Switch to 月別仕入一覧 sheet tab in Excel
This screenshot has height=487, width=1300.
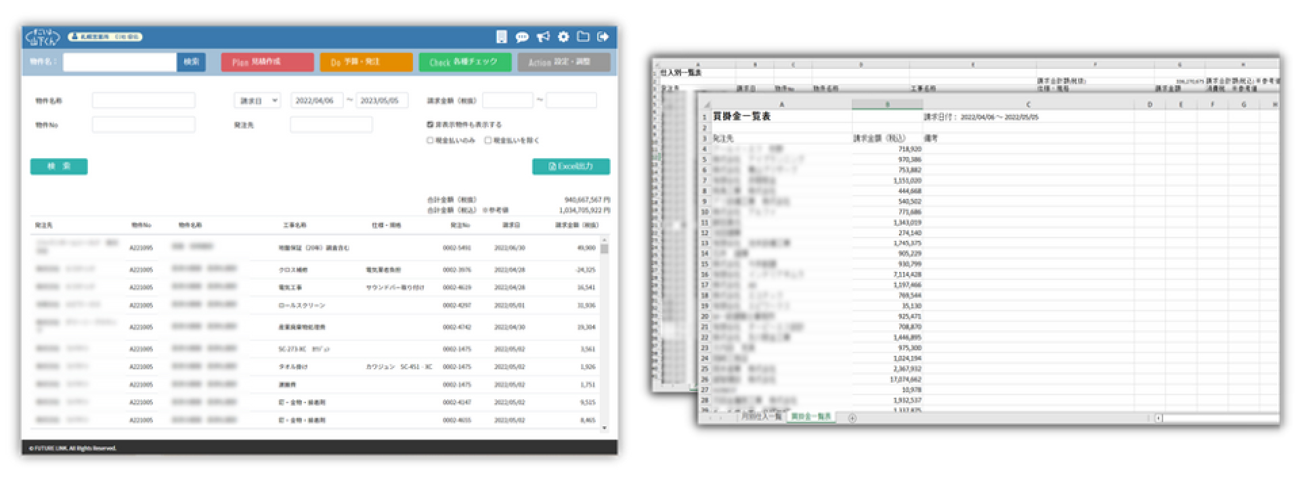pyautogui.click(x=760, y=417)
